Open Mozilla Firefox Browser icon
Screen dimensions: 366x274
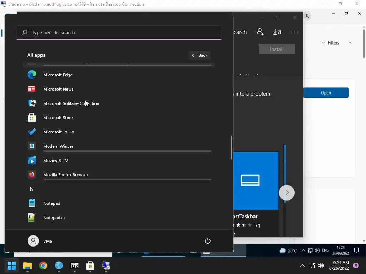32,175
